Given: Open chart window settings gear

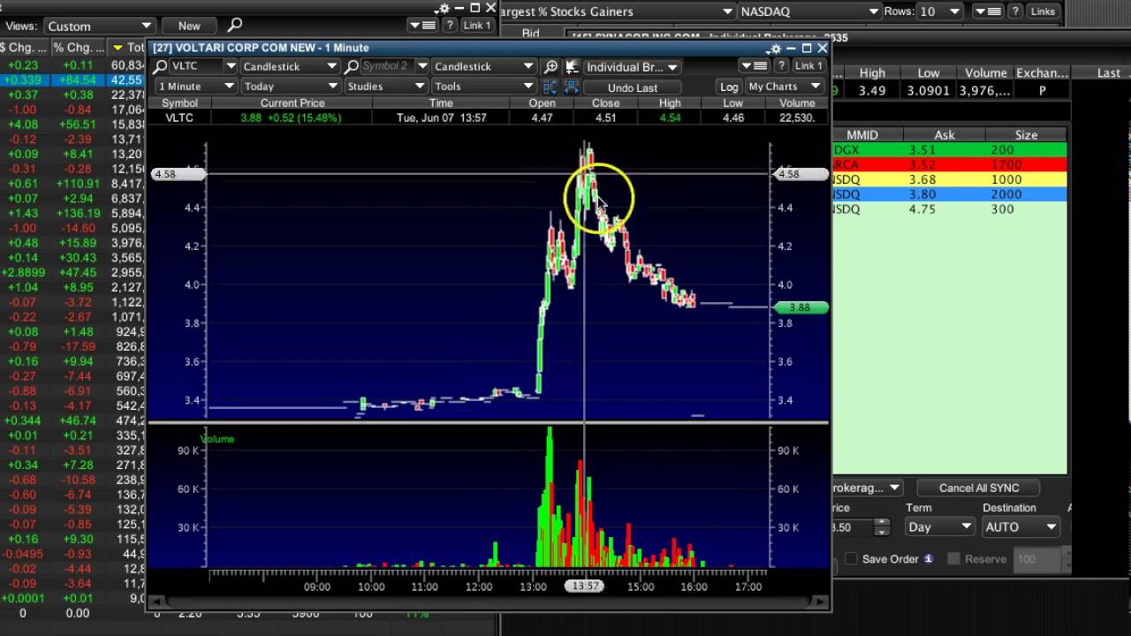Looking at the screenshot, I should (775, 49).
